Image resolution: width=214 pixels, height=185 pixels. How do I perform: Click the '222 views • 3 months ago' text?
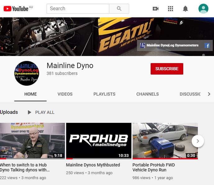pyautogui.click(x=23, y=178)
